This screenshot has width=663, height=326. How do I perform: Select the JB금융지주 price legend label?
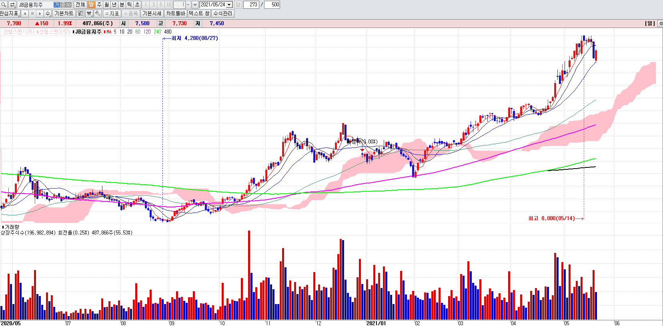point(88,32)
